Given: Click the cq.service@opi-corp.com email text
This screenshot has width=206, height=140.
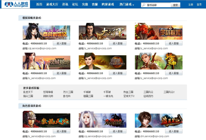Looking at the screenshot, I should point(98,136).
